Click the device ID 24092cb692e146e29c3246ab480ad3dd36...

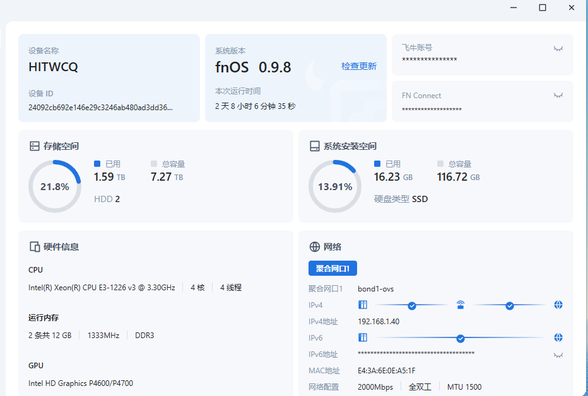click(100, 108)
